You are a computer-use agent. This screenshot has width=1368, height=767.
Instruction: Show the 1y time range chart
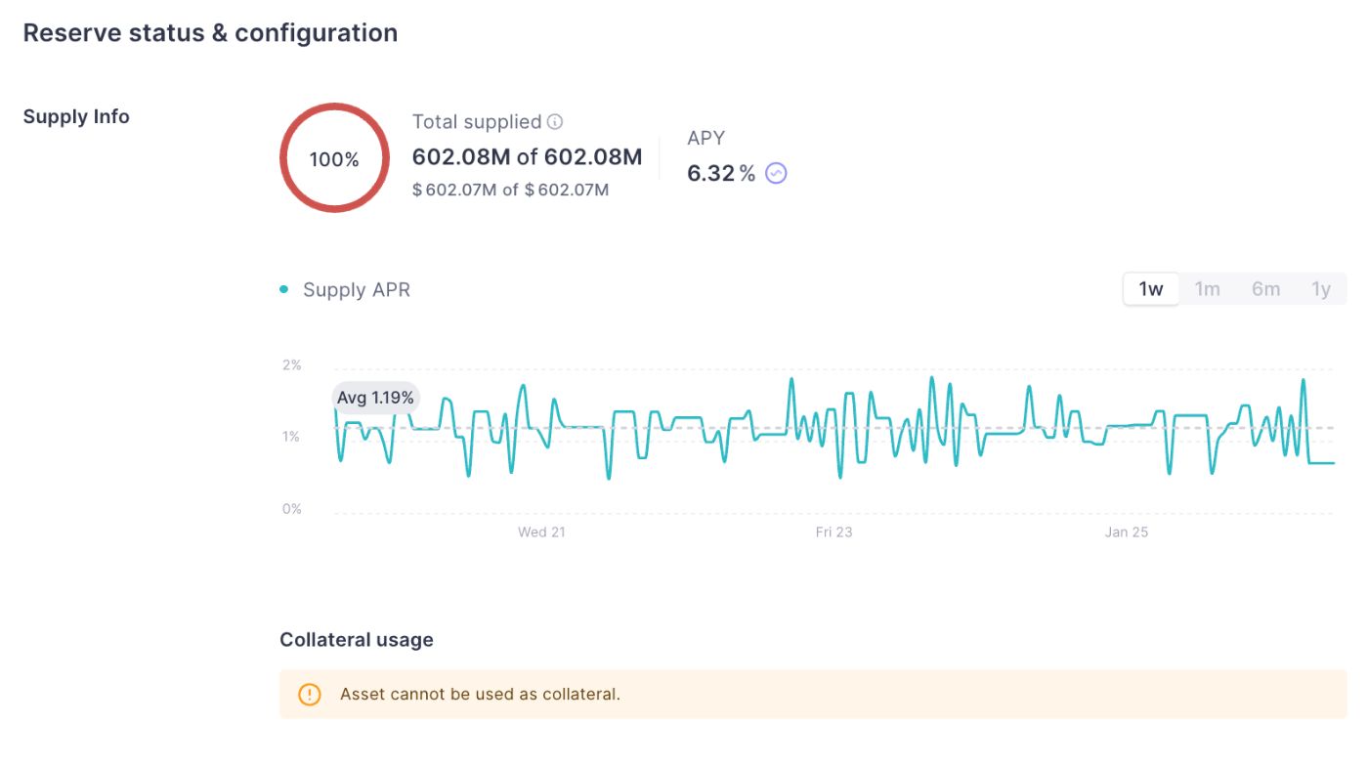click(x=1321, y=289)
